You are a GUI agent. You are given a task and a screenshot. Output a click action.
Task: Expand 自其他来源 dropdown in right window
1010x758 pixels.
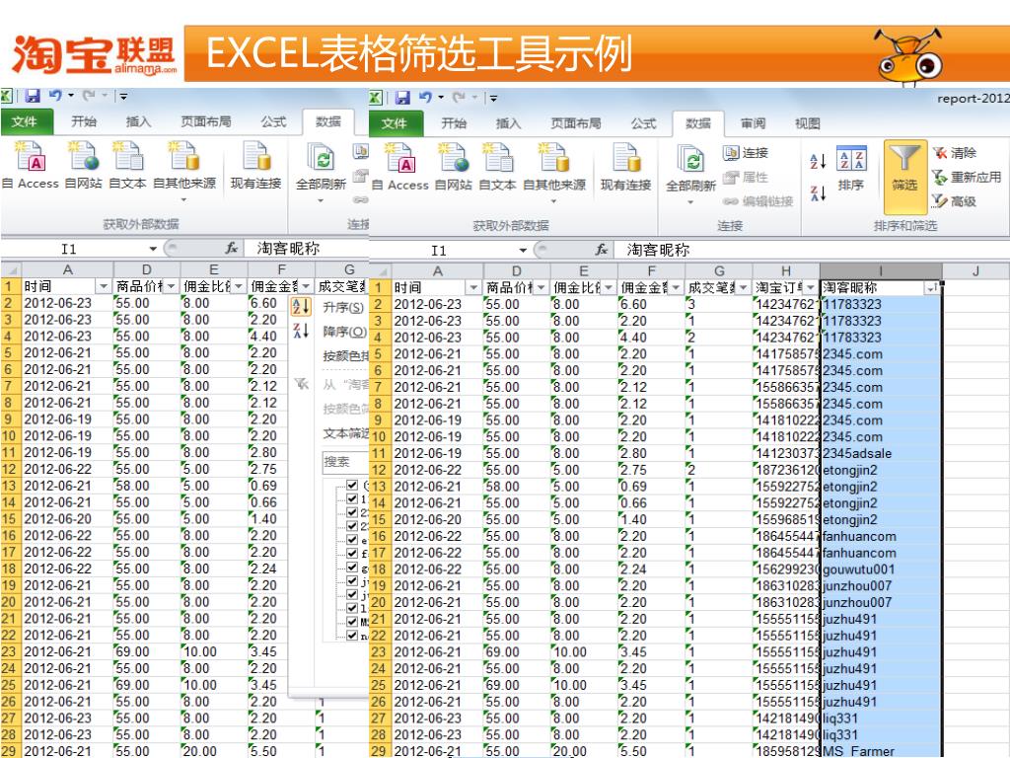click(553, 201)
